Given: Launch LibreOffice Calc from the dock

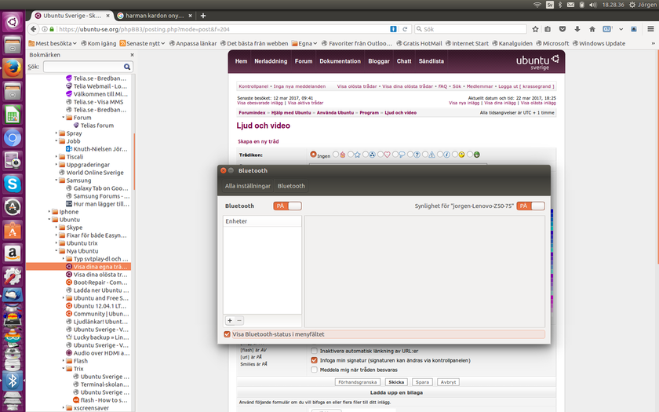Looking at the screenshot, I should [x=13, y=115].
